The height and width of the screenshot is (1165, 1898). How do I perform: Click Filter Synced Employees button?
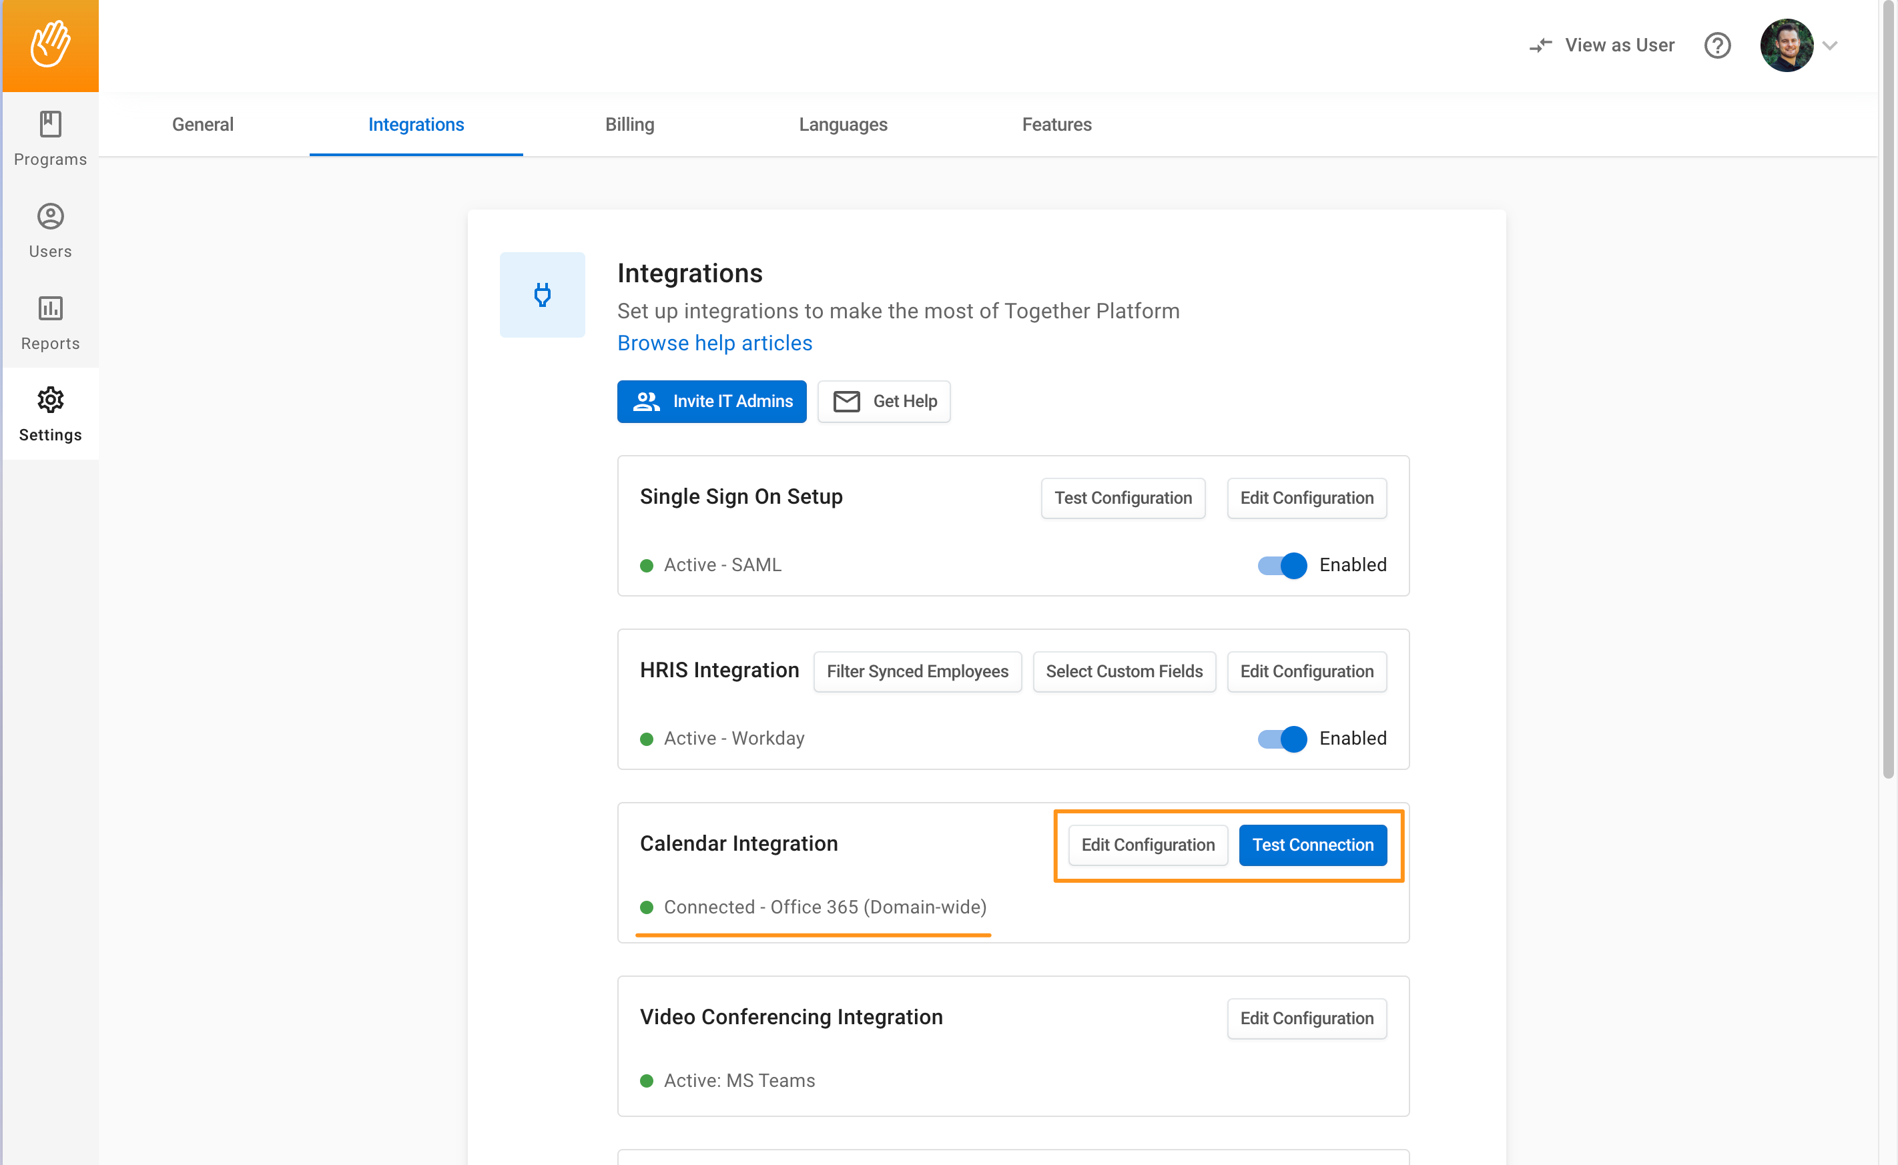(916, 671)
